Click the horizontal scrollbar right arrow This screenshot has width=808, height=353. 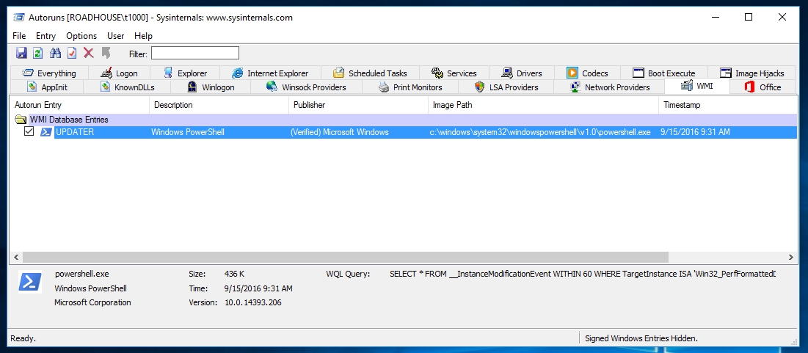pos(791,257)
